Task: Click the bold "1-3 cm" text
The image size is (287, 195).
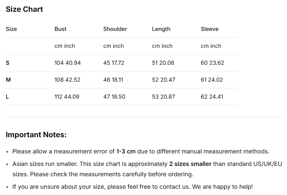Action: click(126, 151)
